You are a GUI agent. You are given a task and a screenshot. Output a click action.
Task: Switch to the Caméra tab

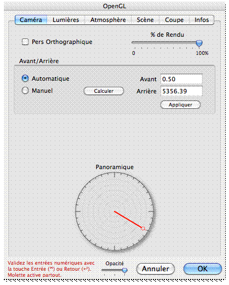pos(31,20)
